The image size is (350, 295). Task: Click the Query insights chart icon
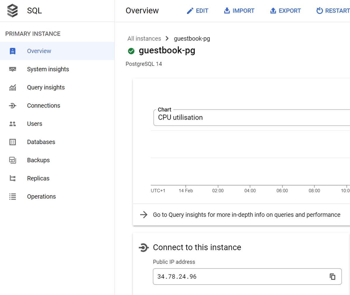[x=13, y=87]
